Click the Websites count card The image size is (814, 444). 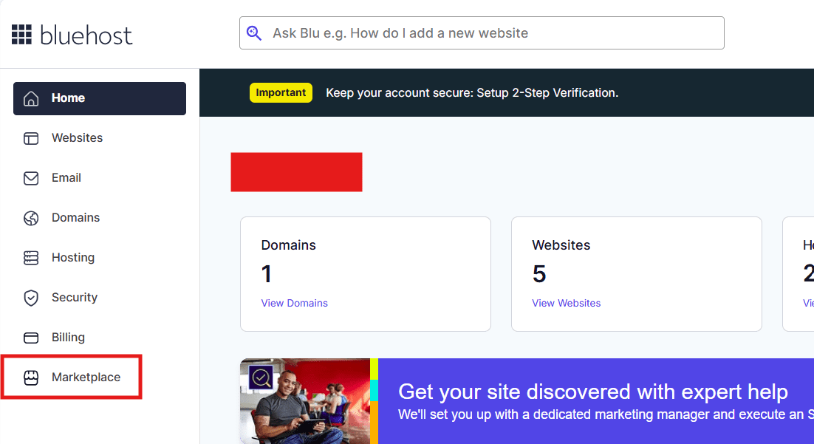(636, 273)
